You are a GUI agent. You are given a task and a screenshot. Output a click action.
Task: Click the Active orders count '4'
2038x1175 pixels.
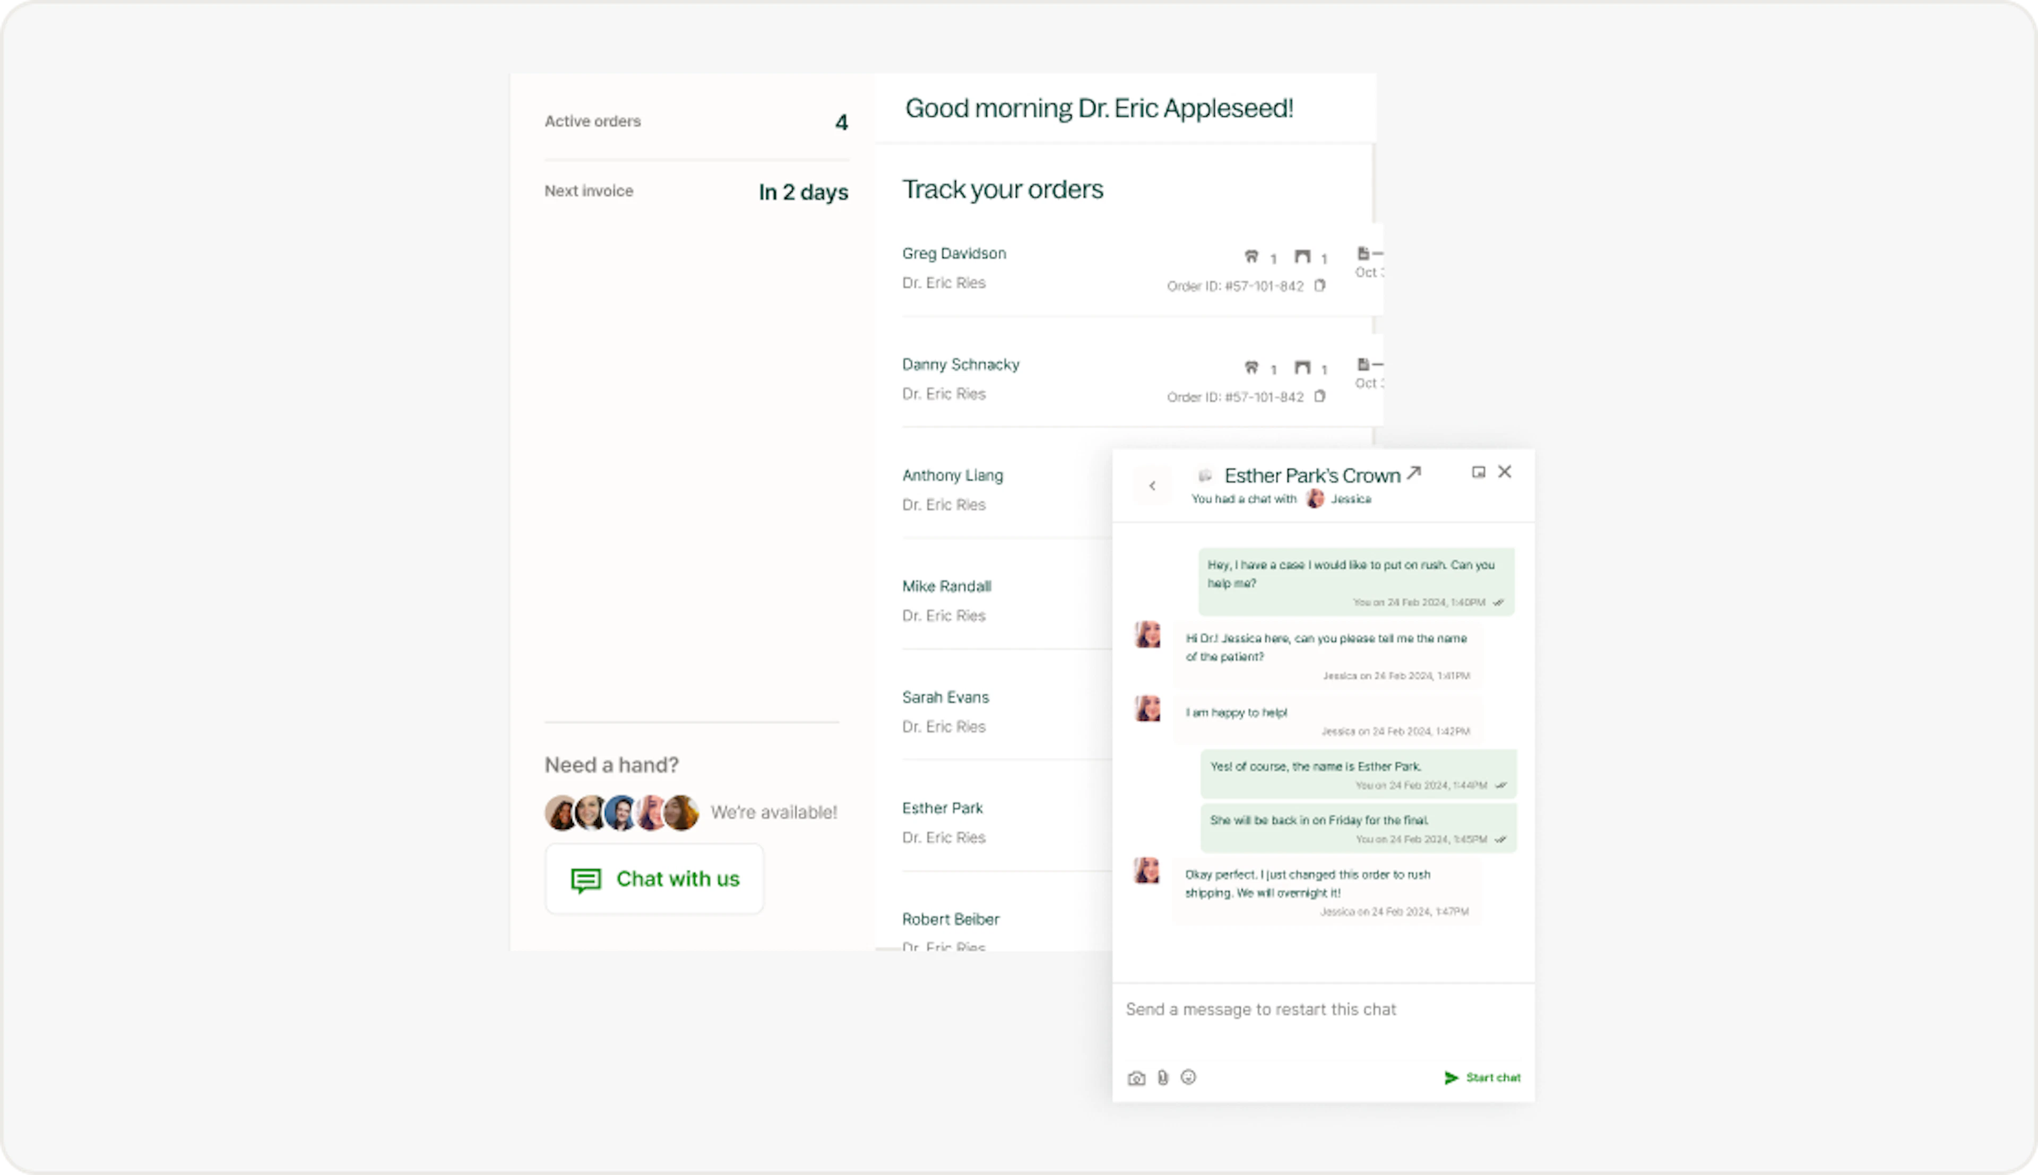(841, 123)
